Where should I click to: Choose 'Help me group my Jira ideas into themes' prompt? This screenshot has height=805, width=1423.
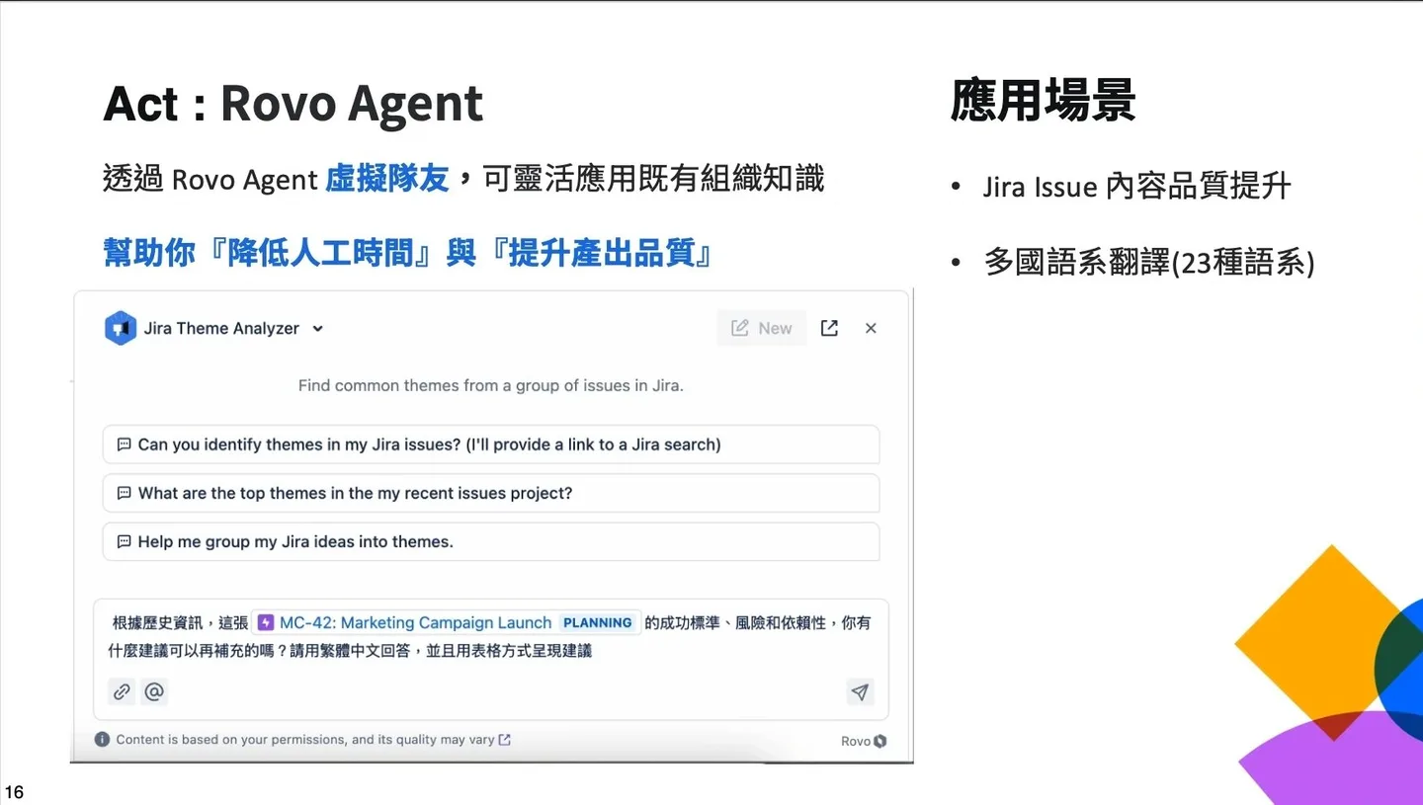point(491,541)
